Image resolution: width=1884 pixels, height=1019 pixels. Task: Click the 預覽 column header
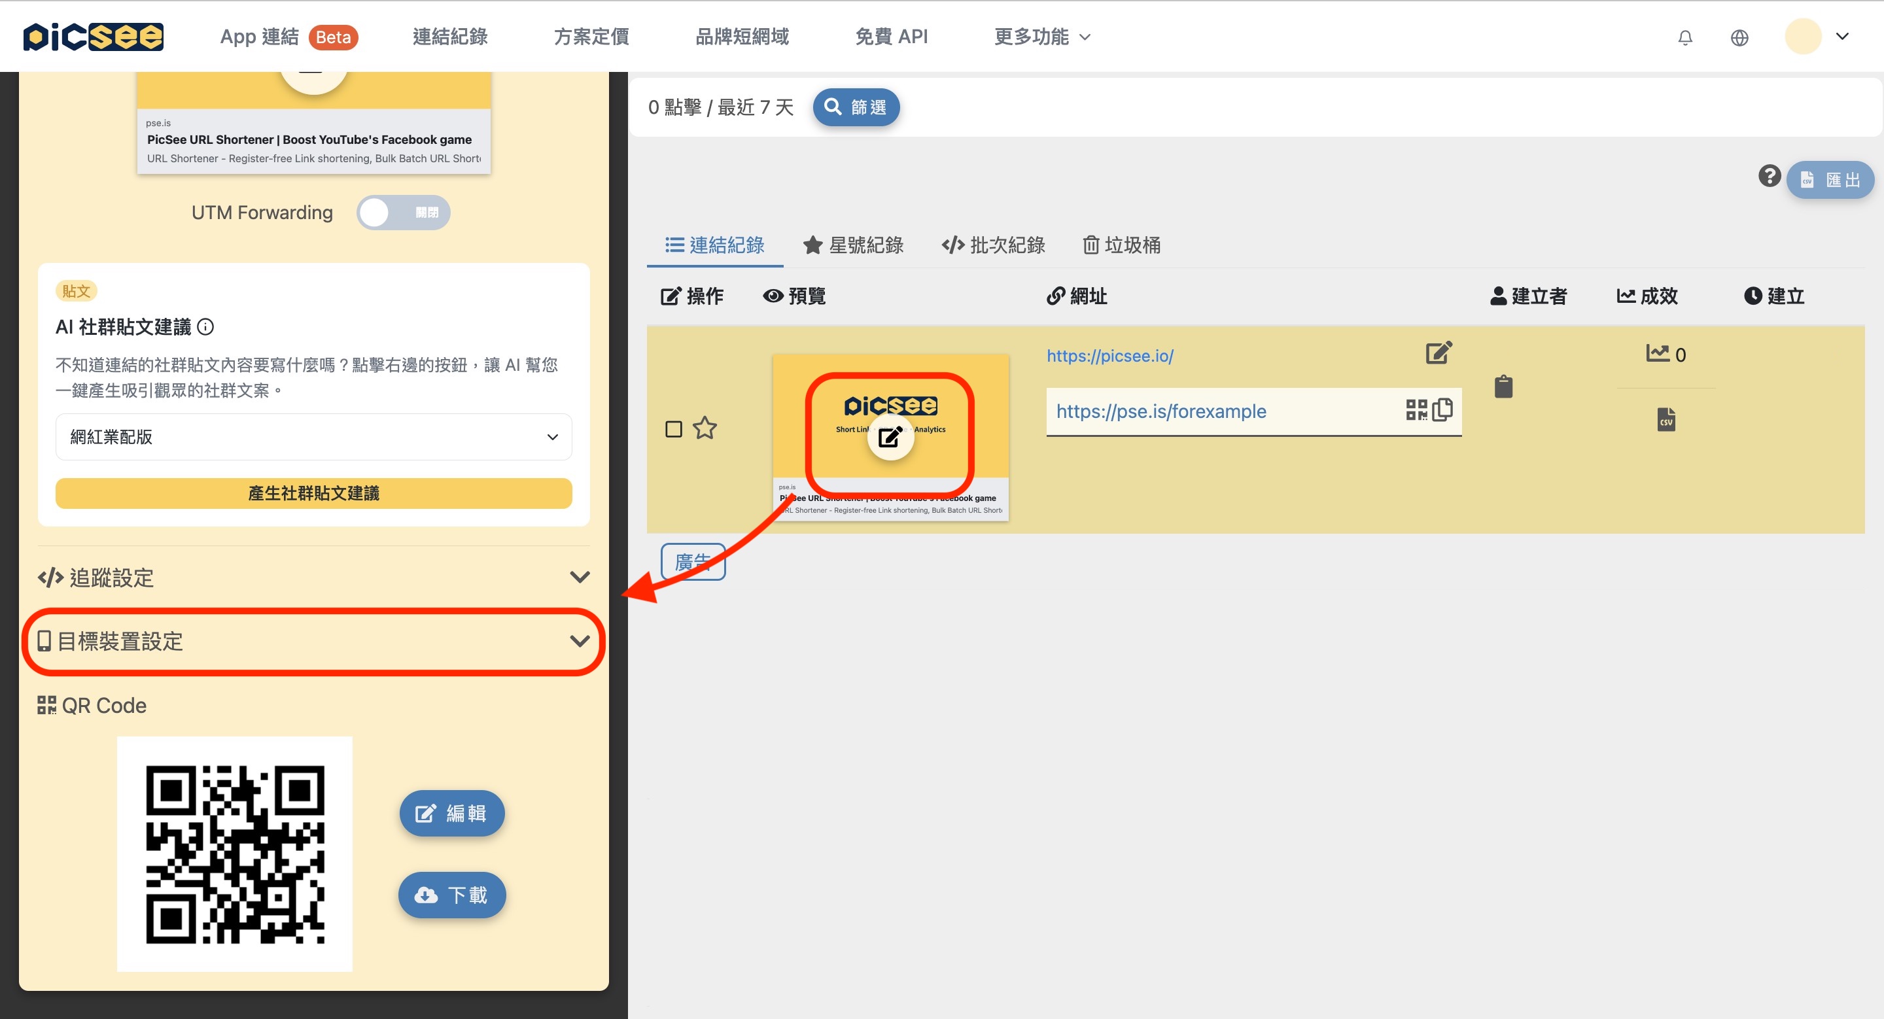(x=794, y=297)
